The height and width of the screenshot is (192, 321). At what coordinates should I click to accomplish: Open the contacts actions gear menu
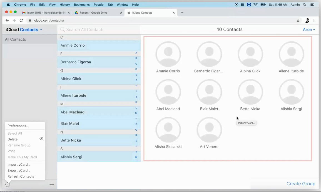[x=8, y=185]
